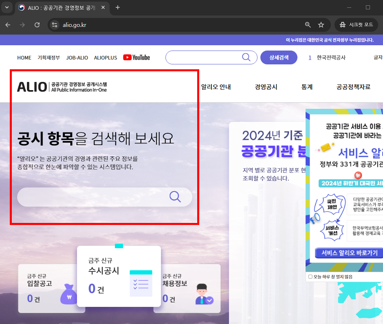Image resolution: width=383 pixels, height=324 pixels.
Task: Select the ALIO browser tab
Action: coord(61,7)
